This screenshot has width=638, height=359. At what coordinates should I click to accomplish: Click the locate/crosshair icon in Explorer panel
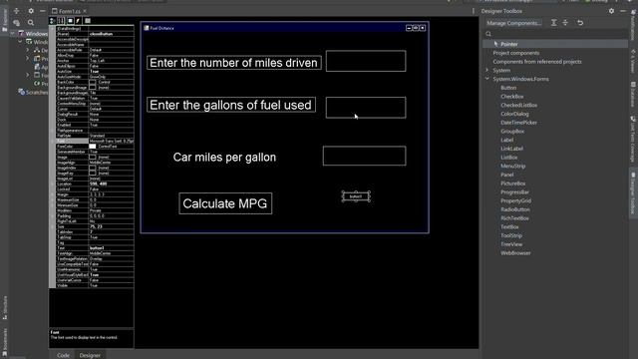17,11
